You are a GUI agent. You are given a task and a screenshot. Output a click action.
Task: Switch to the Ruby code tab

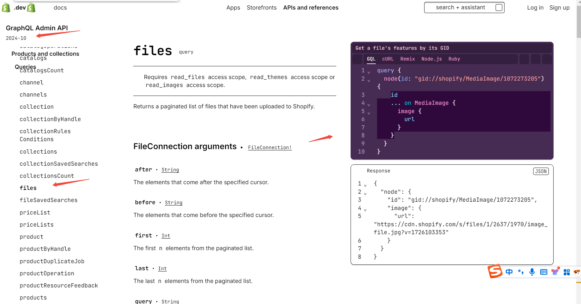[x=454, y=59]
